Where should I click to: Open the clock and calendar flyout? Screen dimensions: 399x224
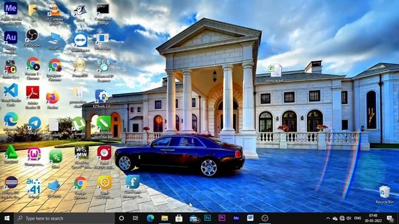[373, 218]
